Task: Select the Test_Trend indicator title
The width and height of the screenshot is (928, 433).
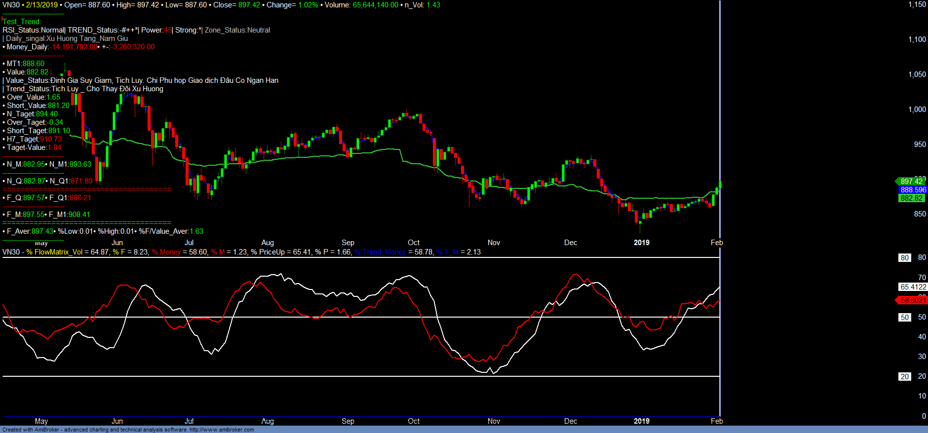Action: click(x=22, y=22)
